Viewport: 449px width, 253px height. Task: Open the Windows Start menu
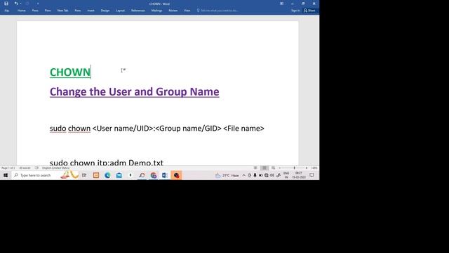coord(6,175)
